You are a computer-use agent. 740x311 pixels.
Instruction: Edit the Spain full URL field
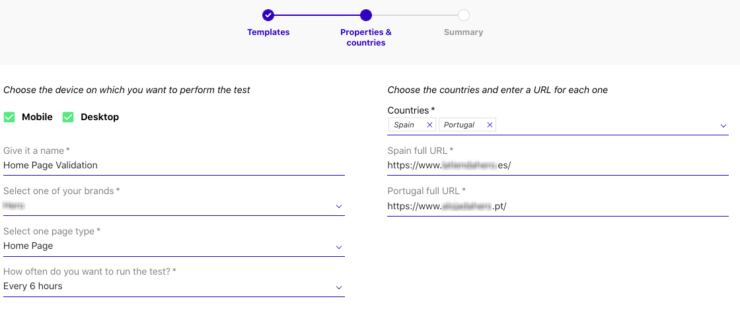(558, 166)
